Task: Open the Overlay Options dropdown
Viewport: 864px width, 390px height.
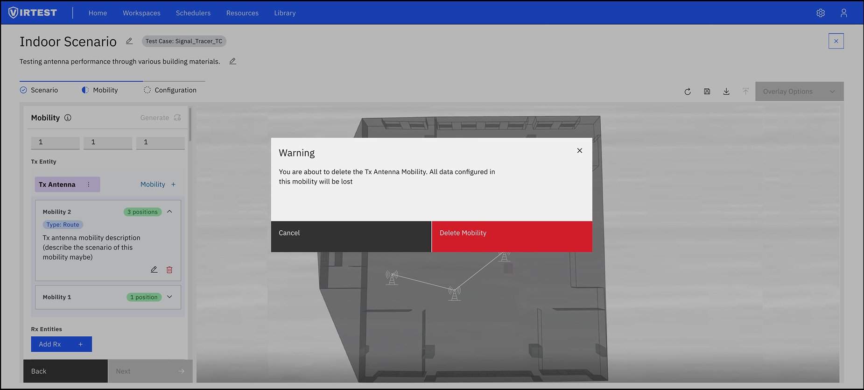Action: [799, 92]
